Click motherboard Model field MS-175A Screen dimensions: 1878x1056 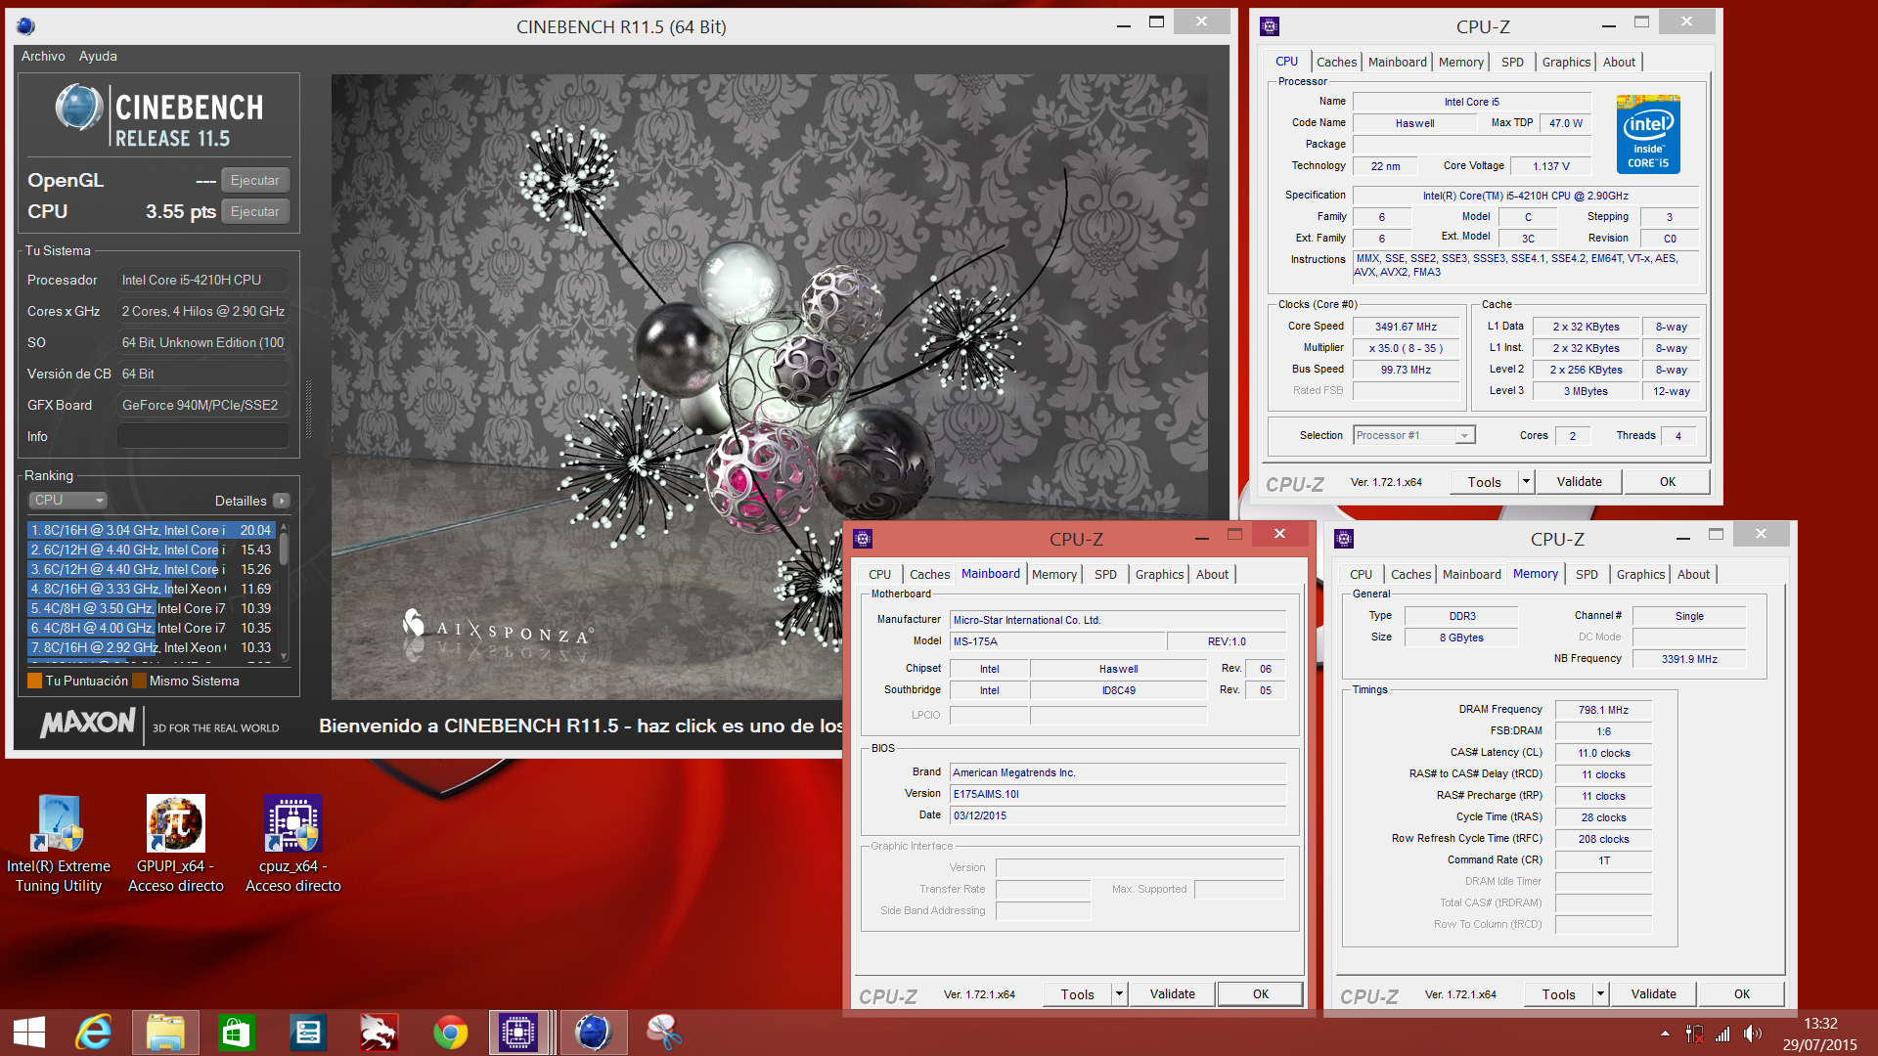tap(1058, 641)
